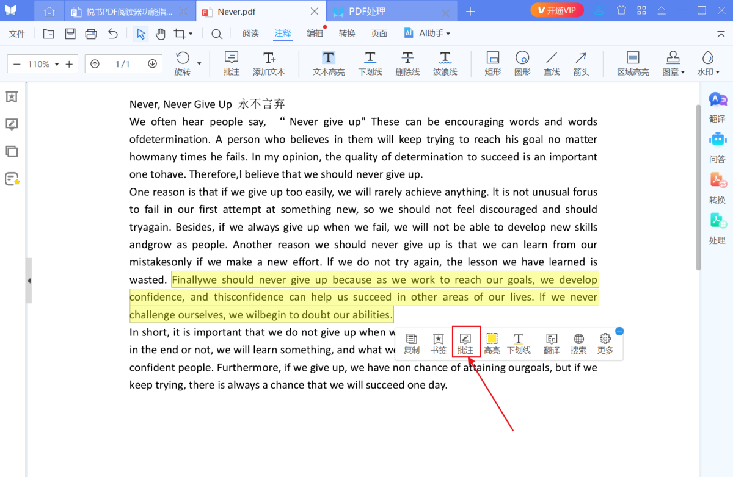Click the 书签 bookmark icon in popup toolbar
Image resolution: width=733 pixels, height=477 pixels.
[438, 343]
